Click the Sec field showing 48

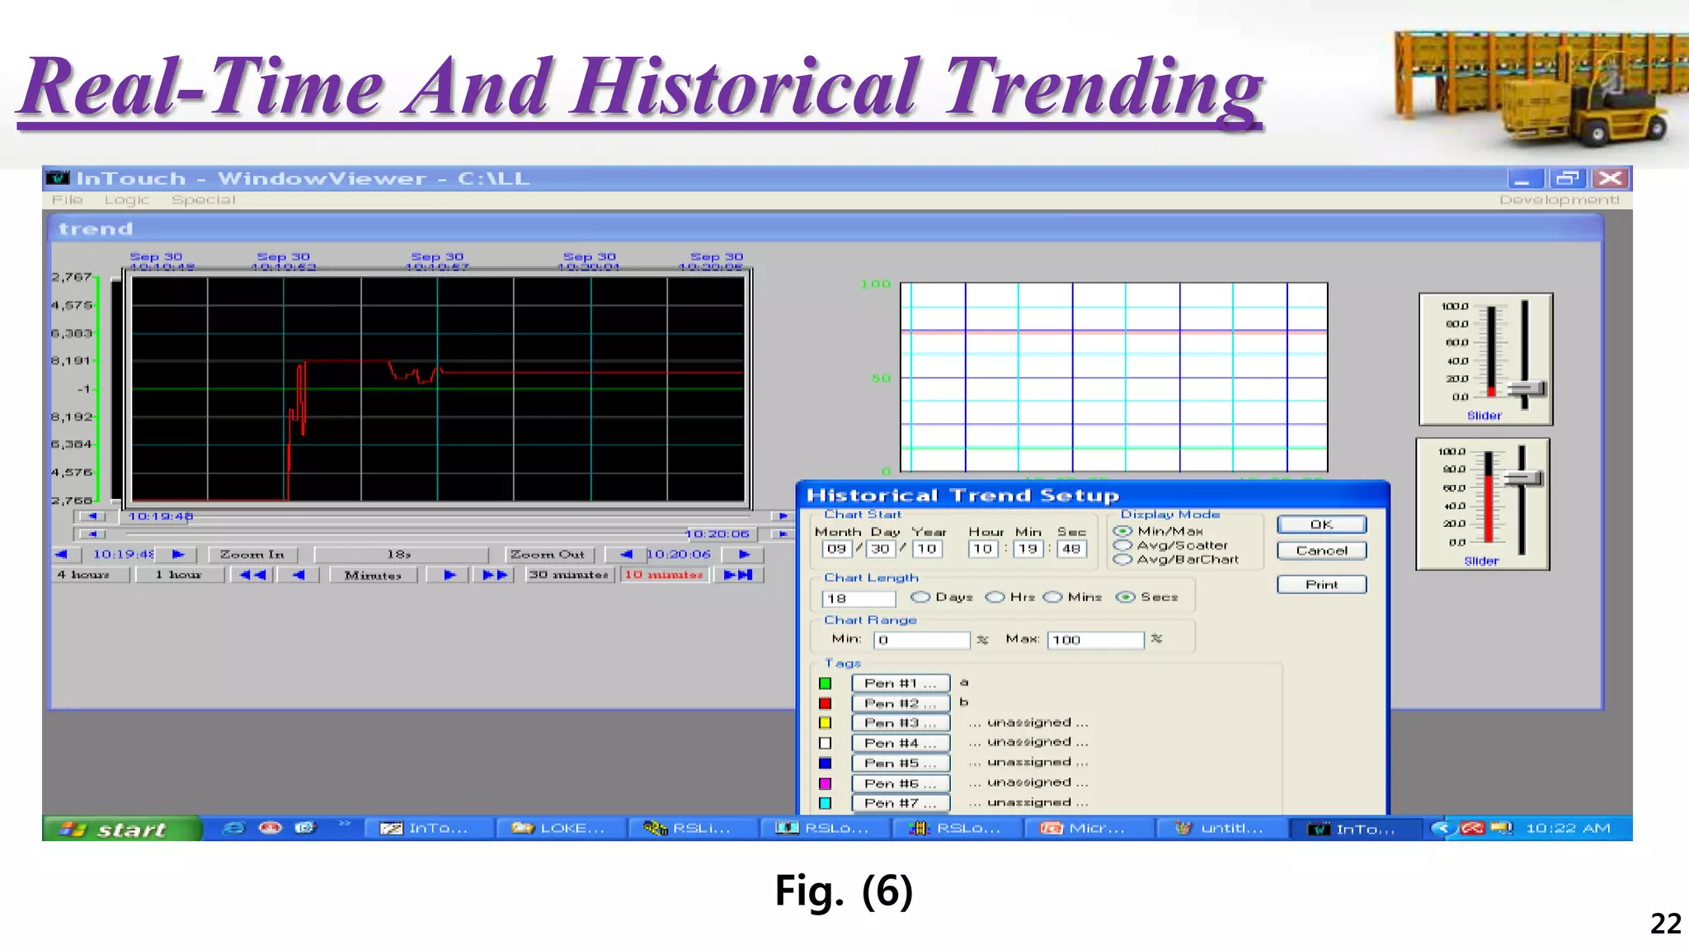[x=1070, y=548]
